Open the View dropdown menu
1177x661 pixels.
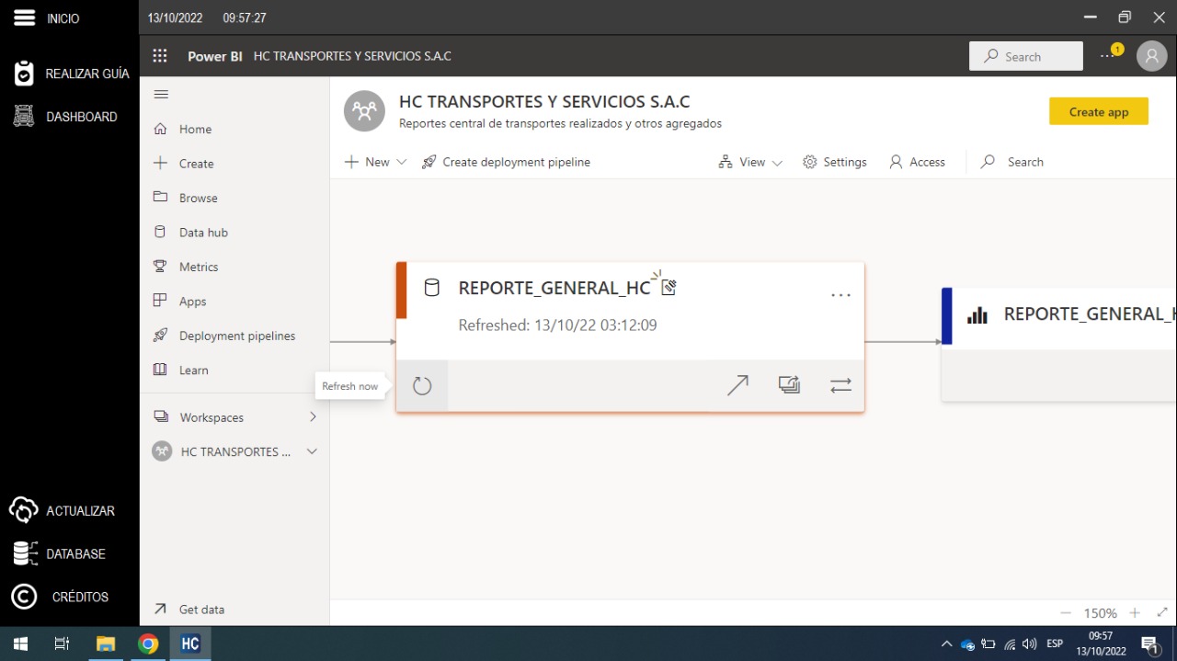pos(751,162)
